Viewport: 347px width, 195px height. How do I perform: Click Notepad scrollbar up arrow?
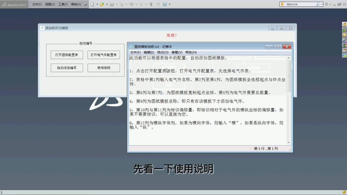tap(289, 58)
